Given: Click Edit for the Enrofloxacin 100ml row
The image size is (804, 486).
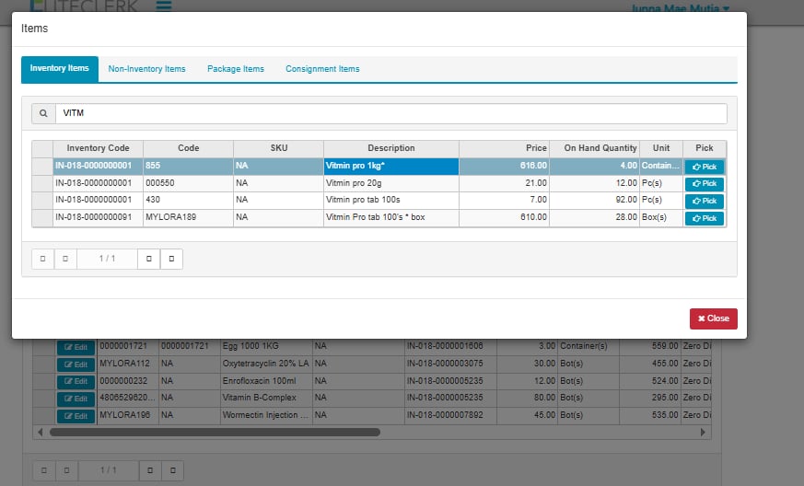Looking at the screenshot, I should click(76, 381).
